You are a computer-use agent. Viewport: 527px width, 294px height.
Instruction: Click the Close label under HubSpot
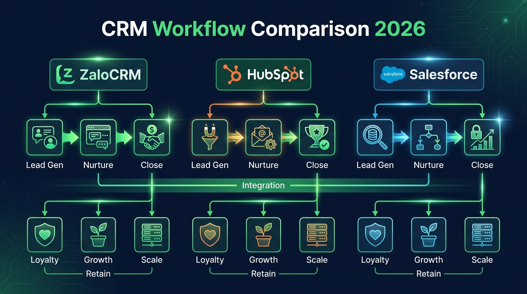click(317, 165)
